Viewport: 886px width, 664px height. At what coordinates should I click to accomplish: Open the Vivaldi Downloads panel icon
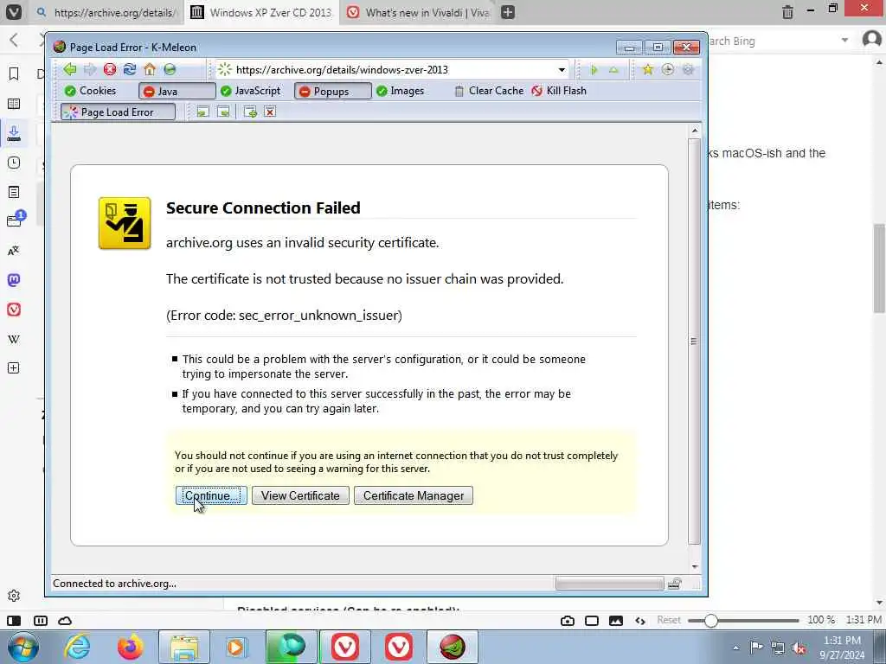tap(14, 133)
